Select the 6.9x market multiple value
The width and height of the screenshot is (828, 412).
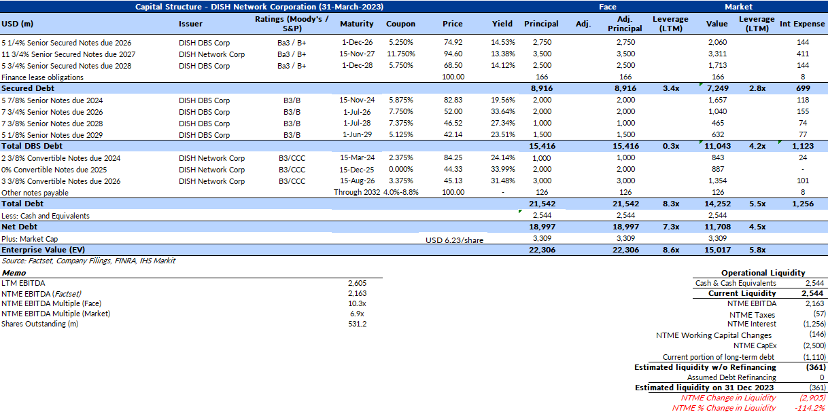point(358,314)
